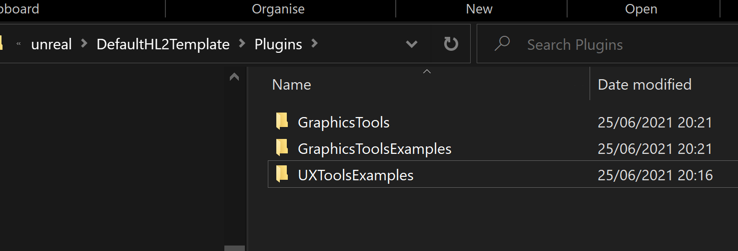Viewport: 738px width, 251px height.
Task: Open the Open ribbon group
Action: [x=641, y=9]
